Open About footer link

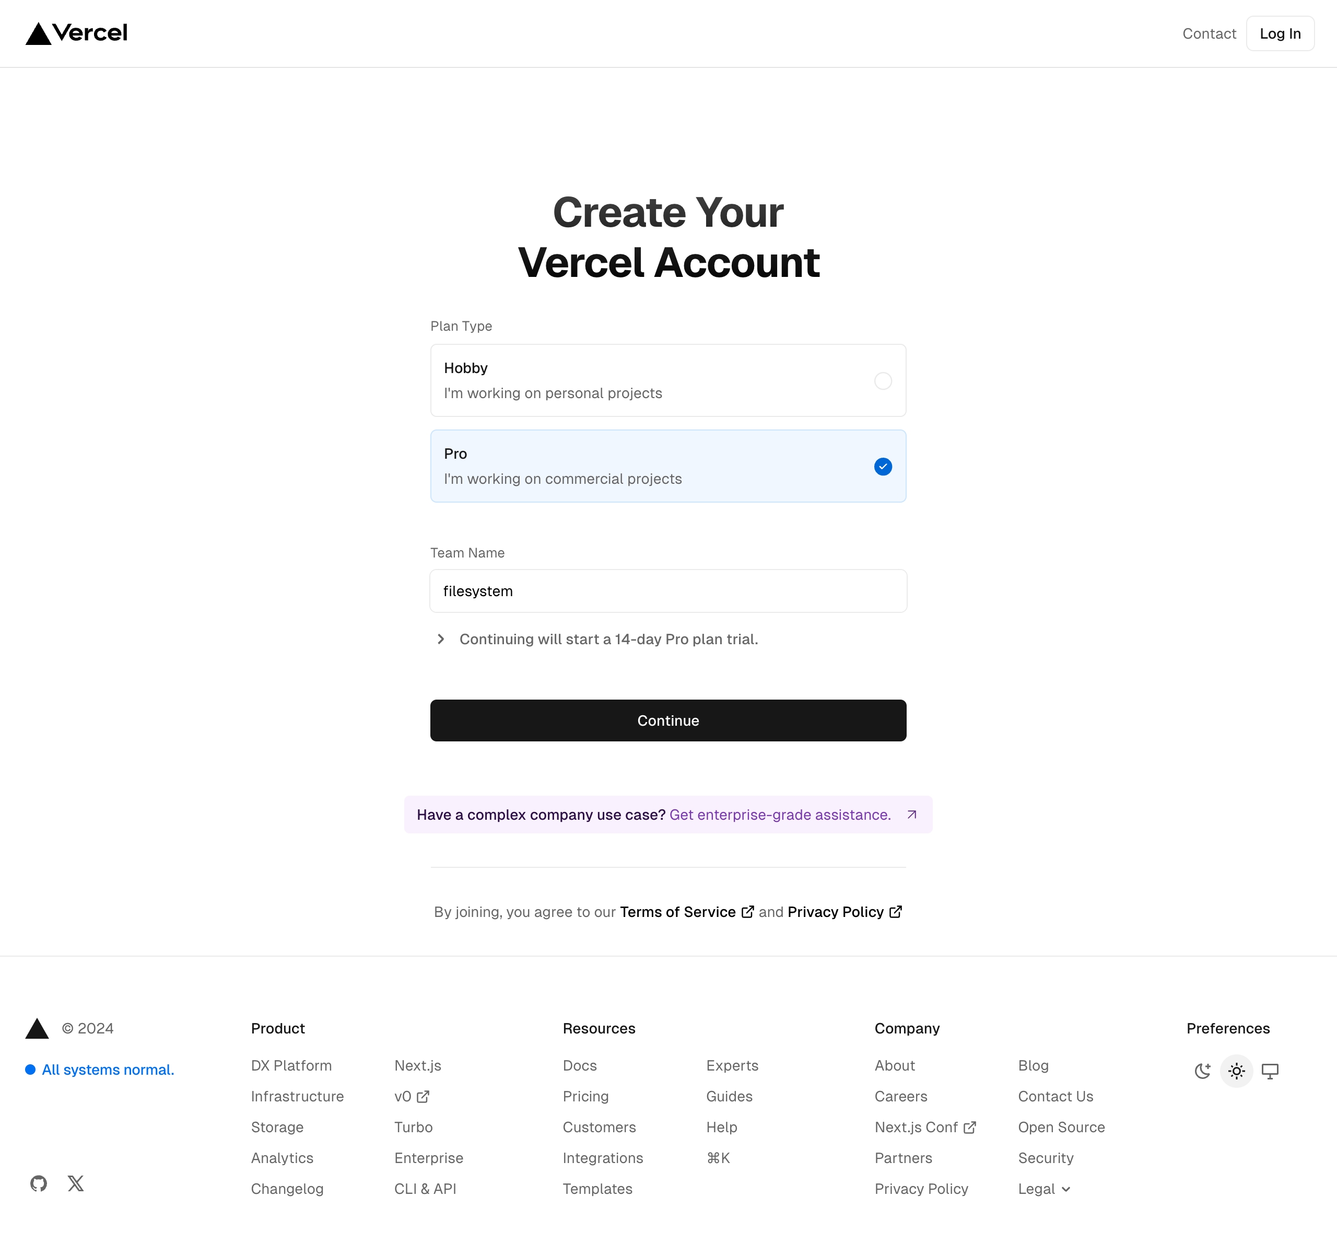pyautogui.click(x=895, y=1066)
